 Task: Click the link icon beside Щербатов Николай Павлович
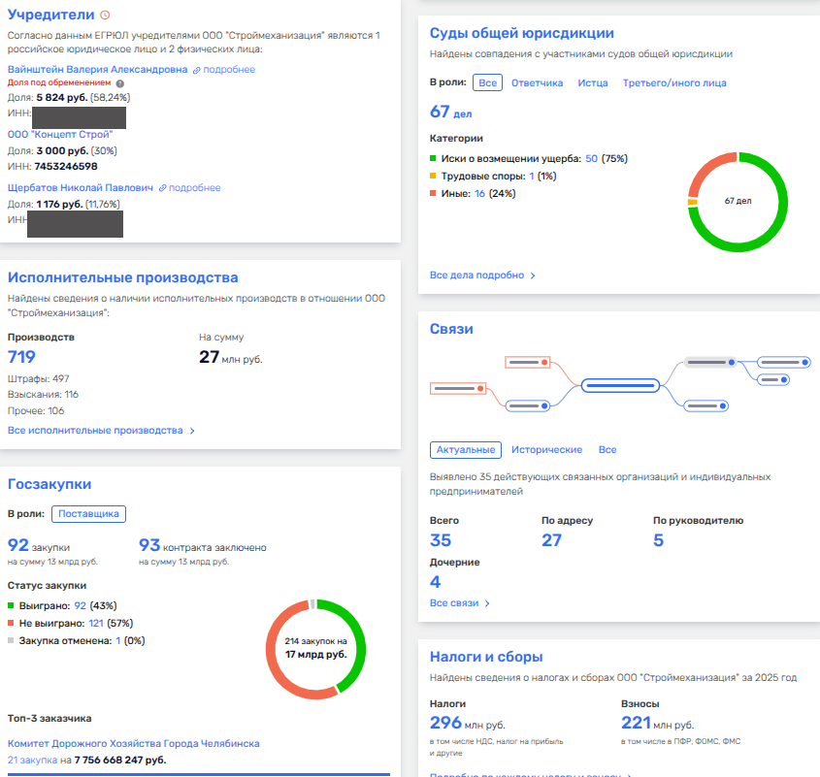(163, 188)
